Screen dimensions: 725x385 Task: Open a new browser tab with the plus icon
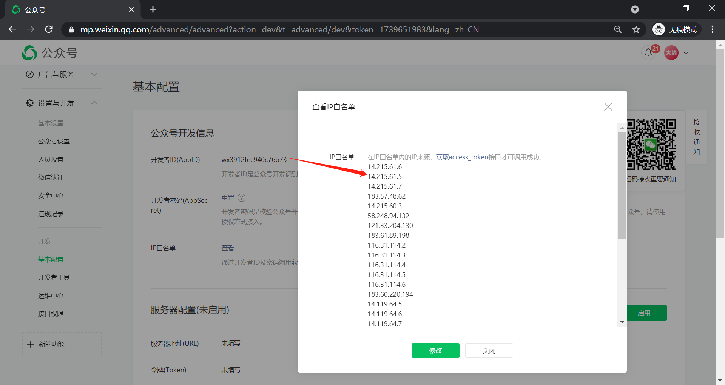(153, 9)
